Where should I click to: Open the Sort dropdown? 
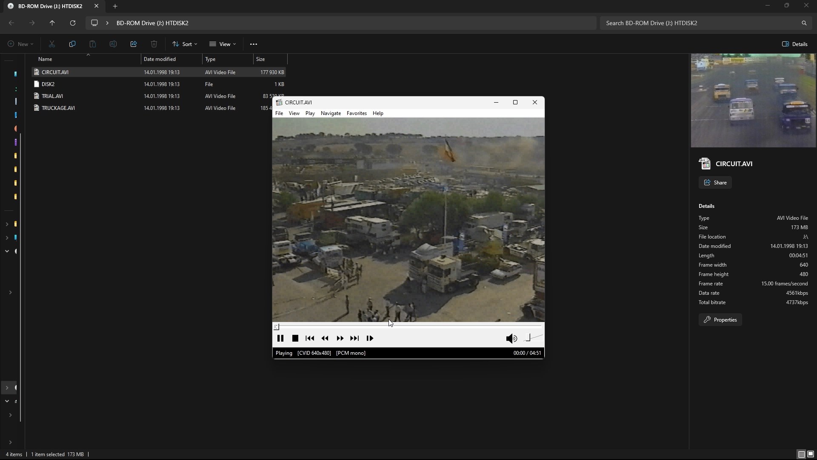pyautogui.click(x=185, y=44)
